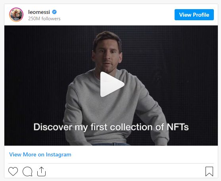Share the post using the upload arrow icon
The image size is (221, 181).
[x=41, y=171]
